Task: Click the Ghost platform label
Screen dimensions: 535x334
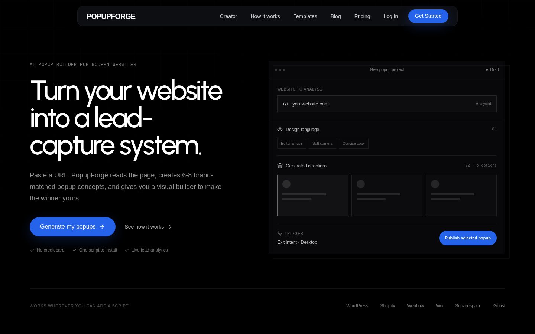Action: pyautogui.click(x=499, y=306)
